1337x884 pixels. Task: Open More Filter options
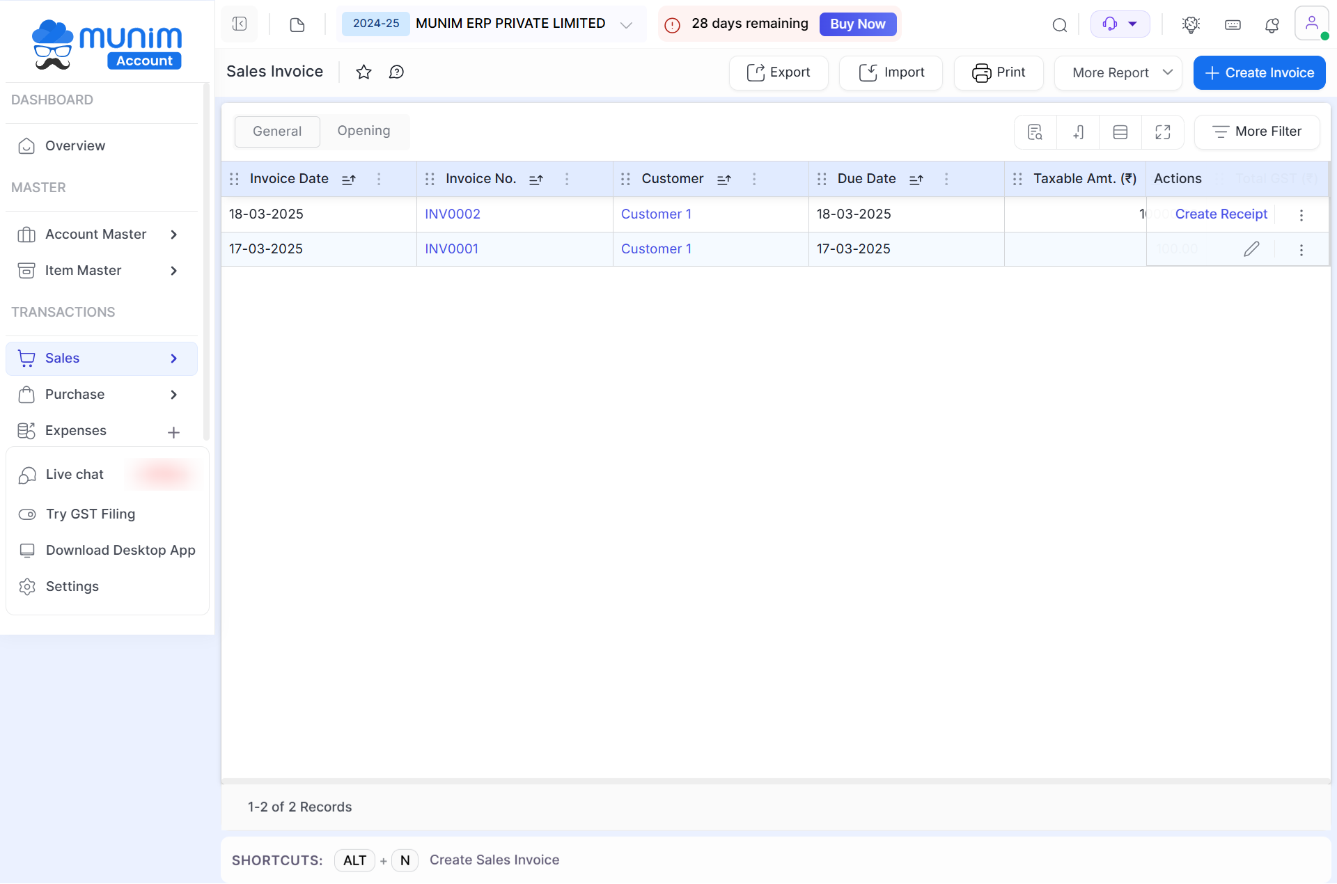pyautogui.click(x=1257, y=132)
